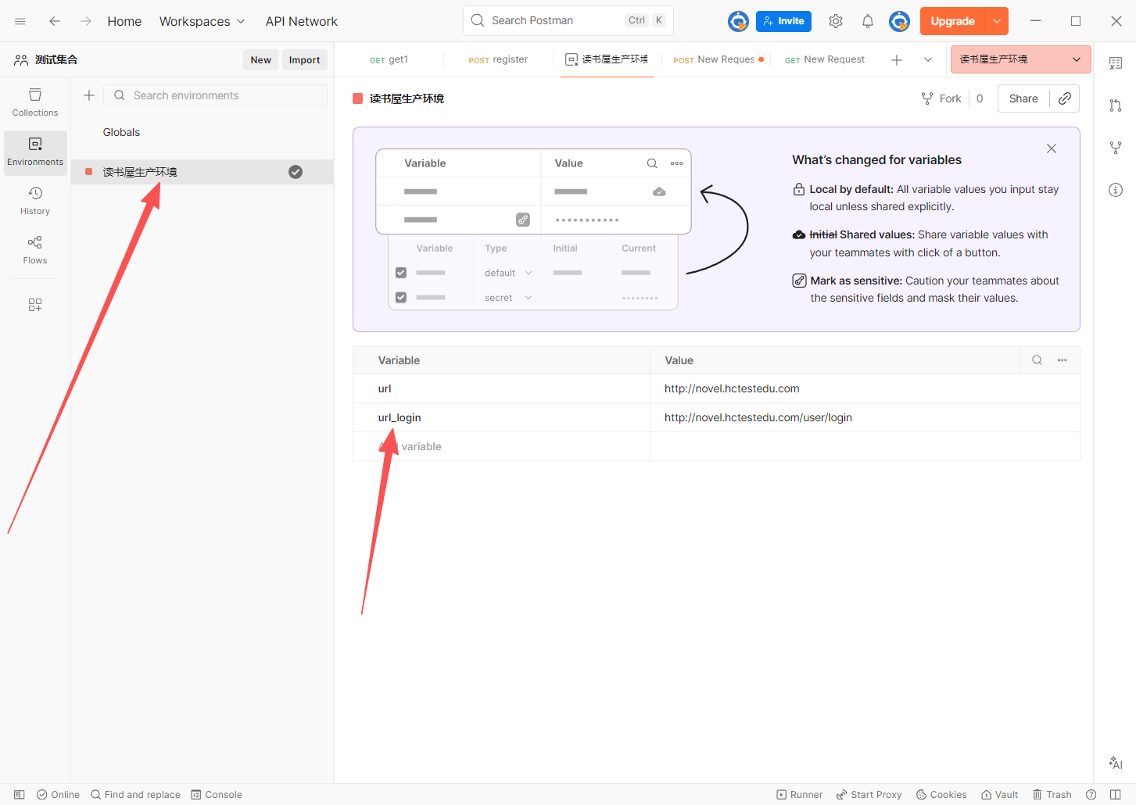
Task: Open the Vault
Action: [x=999, y=795]
